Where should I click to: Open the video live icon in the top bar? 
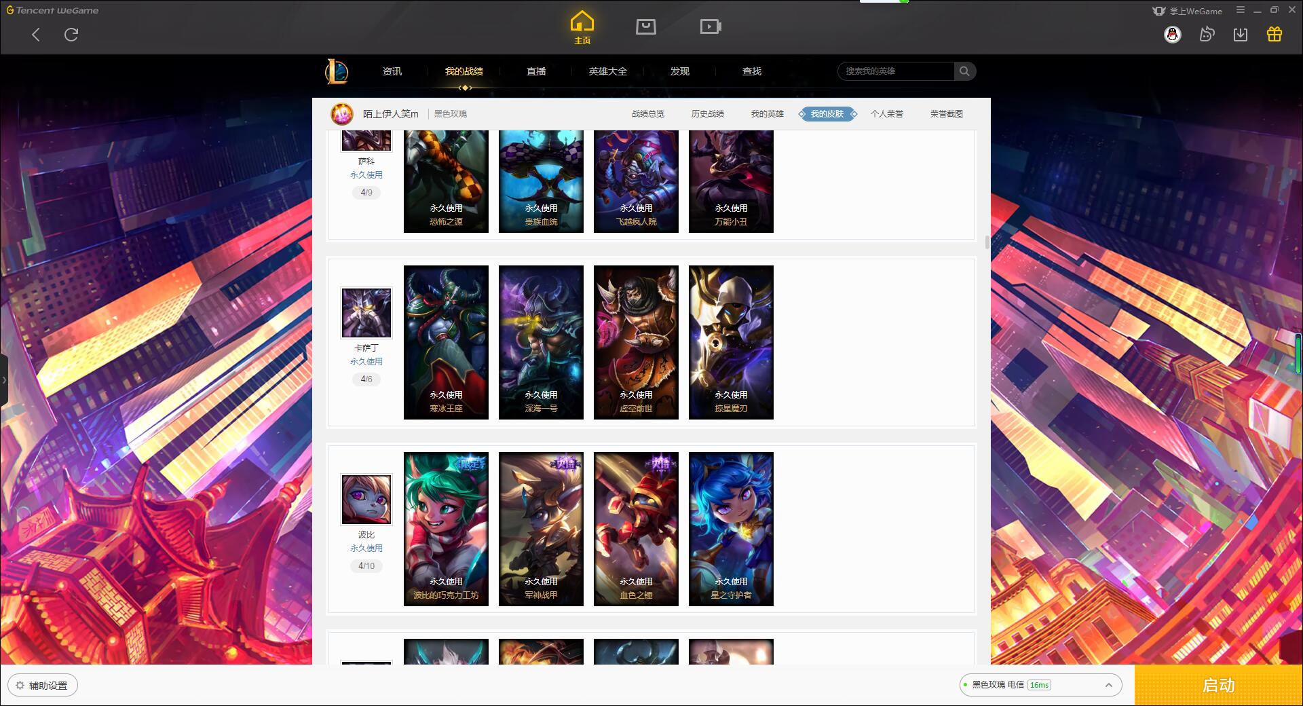point(711,26)
